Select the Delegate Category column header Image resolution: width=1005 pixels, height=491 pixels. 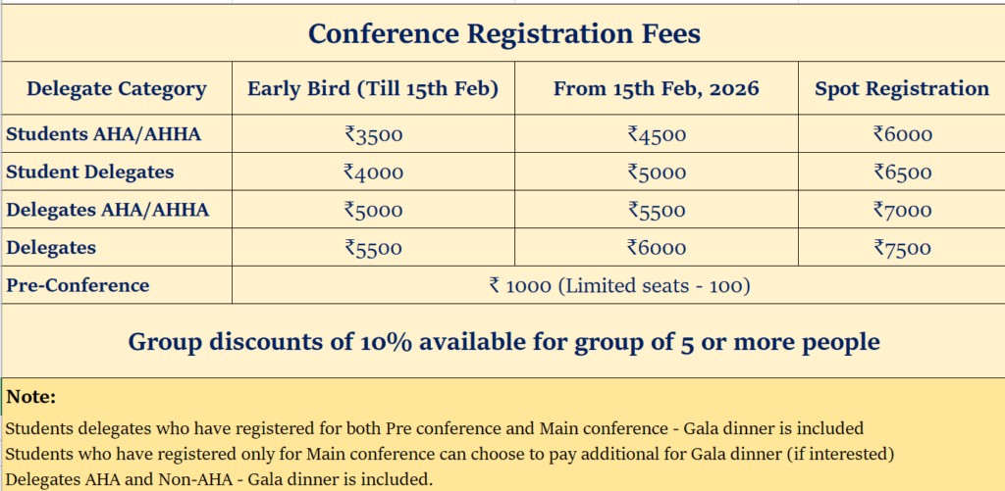117,89
